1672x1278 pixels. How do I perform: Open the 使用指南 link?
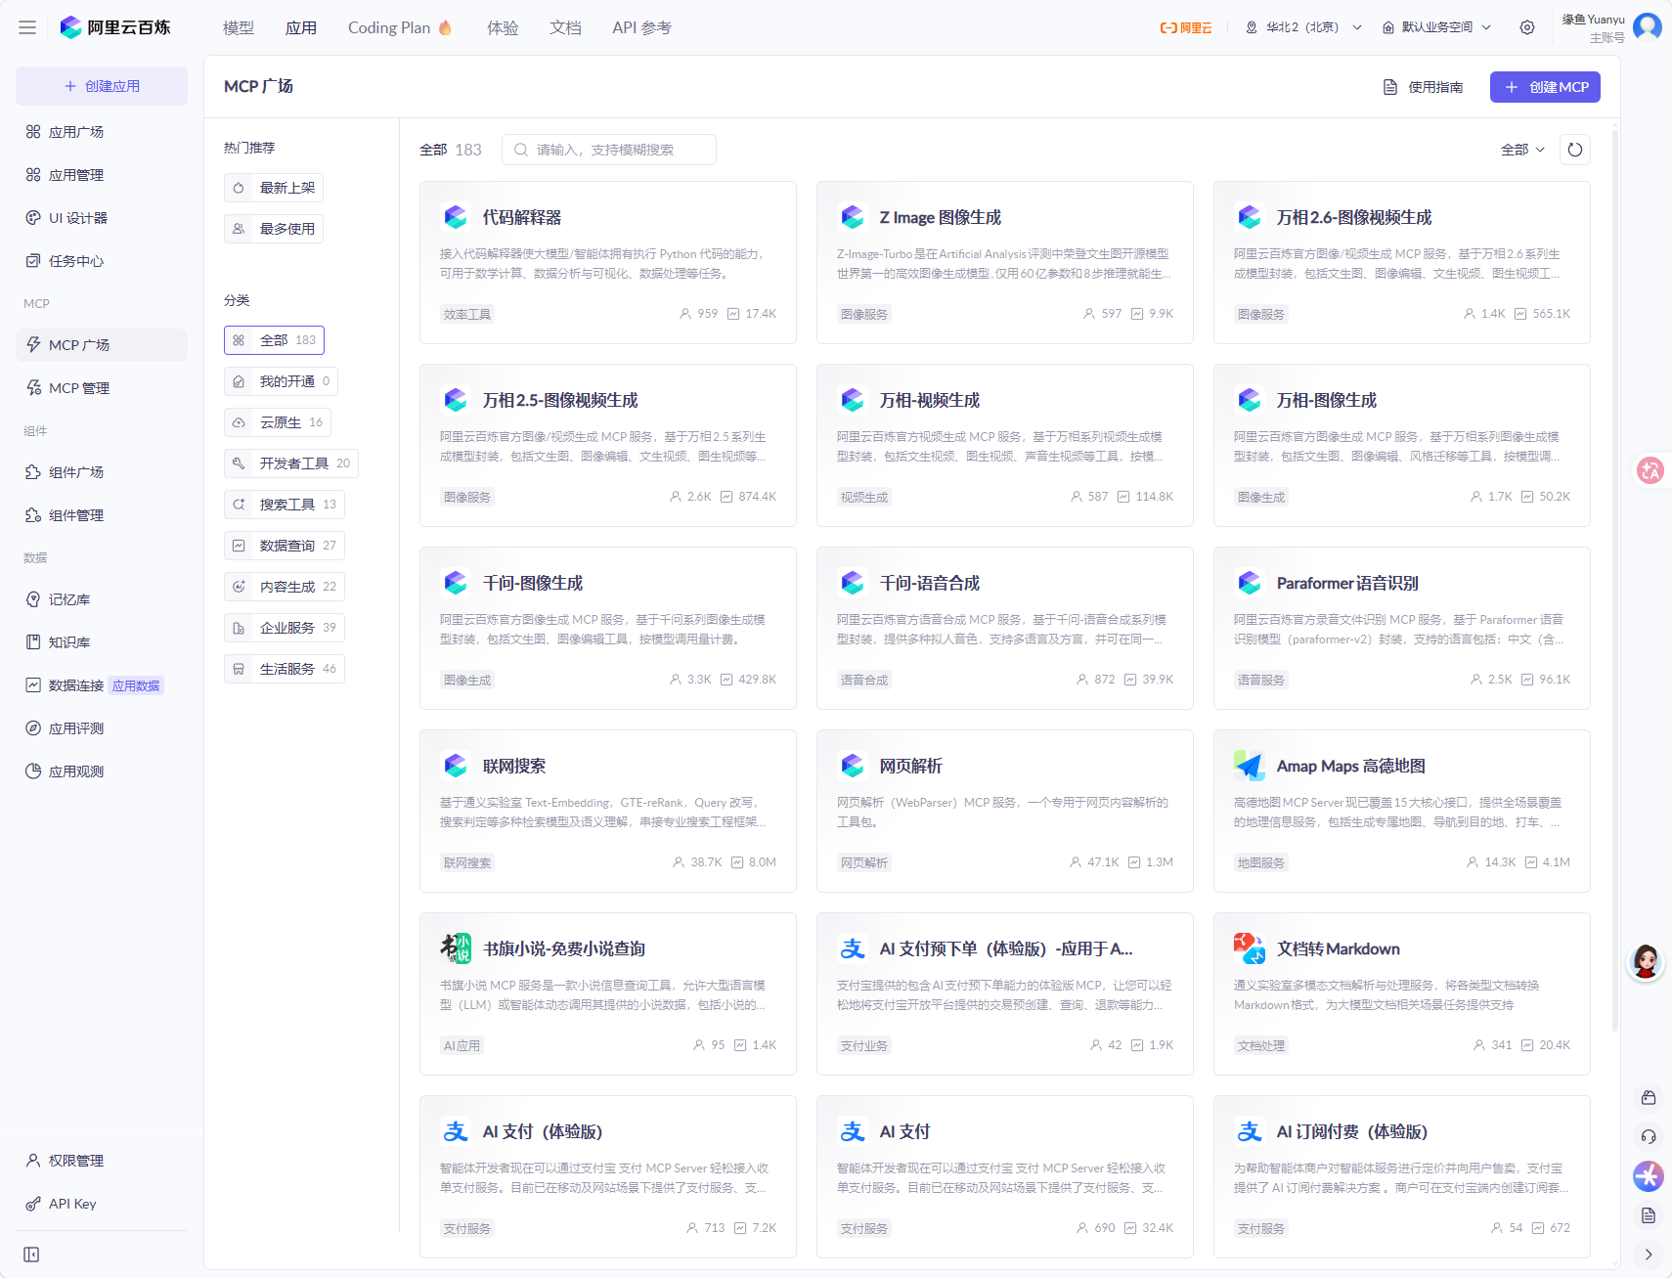[x=1424, y=87]
